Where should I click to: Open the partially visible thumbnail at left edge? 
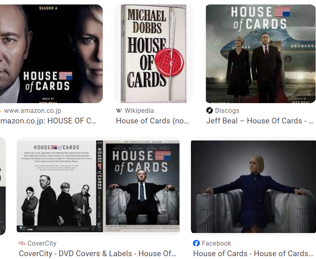click(x=2, y=186)
